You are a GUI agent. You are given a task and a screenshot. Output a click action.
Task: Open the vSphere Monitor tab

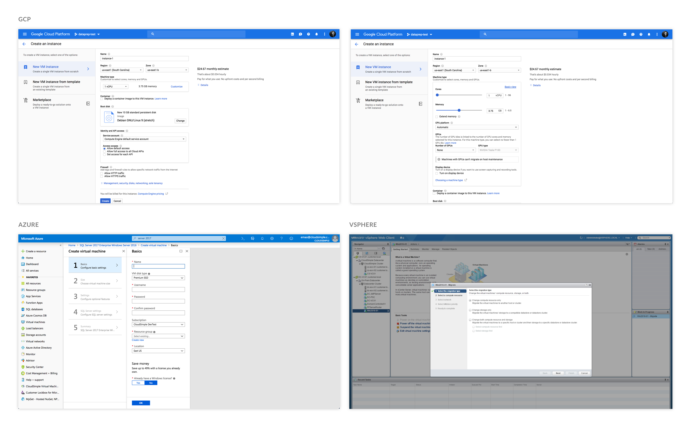425,249
